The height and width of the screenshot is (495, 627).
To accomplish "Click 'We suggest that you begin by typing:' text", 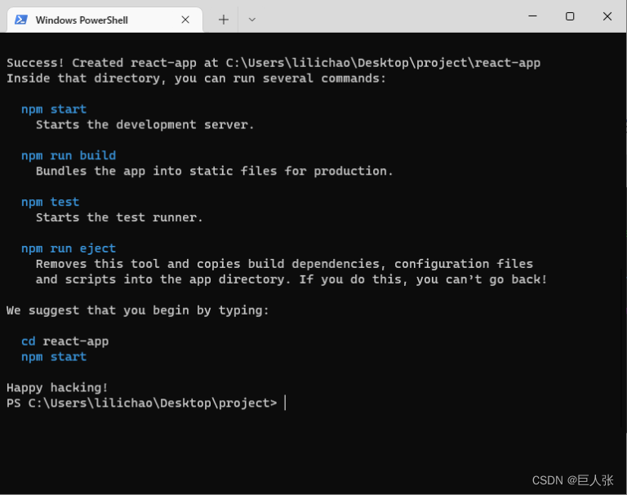I will 137,310.
